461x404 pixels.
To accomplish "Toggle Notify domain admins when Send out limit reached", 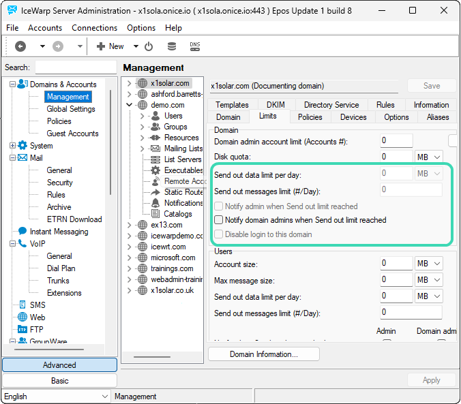I will coord(218,220).
